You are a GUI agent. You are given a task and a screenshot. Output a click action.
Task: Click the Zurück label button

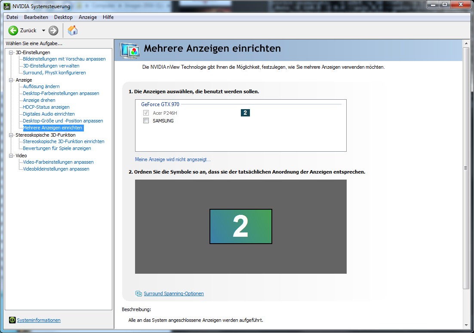coord(28,31)
